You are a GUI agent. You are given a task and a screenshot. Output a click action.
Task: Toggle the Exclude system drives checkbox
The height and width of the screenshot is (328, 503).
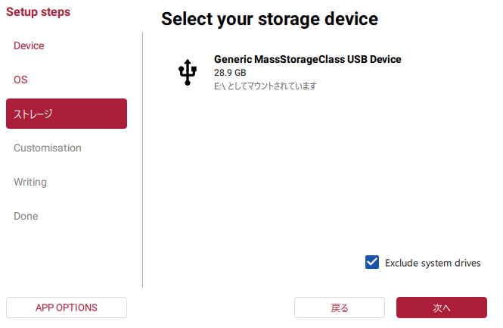372,262
